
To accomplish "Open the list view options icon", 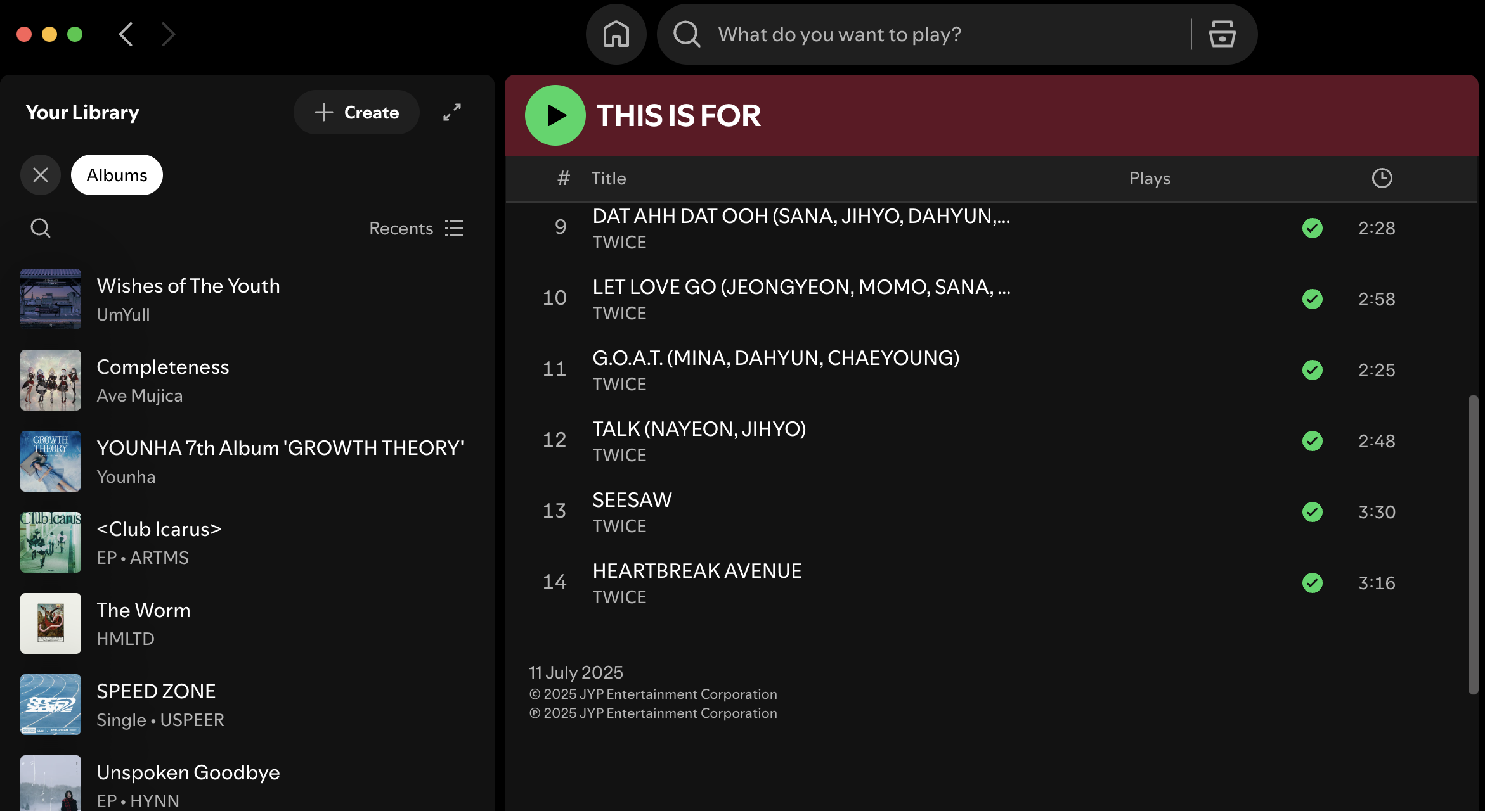I will (454, 228).
